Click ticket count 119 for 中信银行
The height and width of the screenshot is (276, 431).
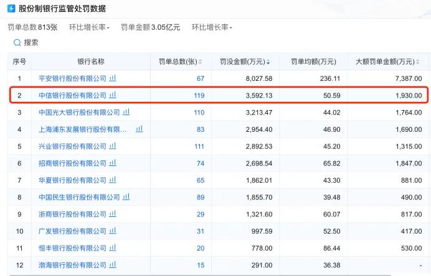pos(199,96)
